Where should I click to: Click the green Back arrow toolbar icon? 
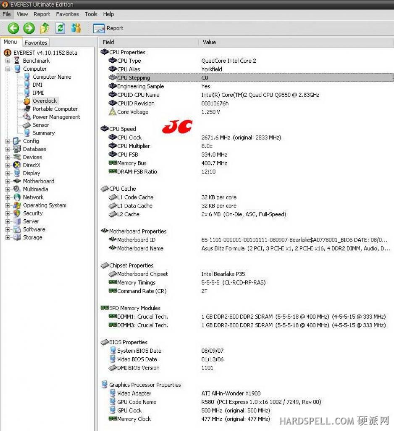point(13,28)
